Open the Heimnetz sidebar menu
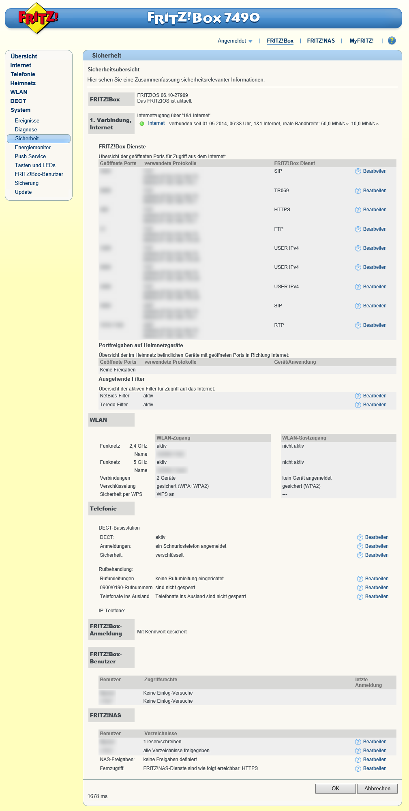 click(23, 83)
